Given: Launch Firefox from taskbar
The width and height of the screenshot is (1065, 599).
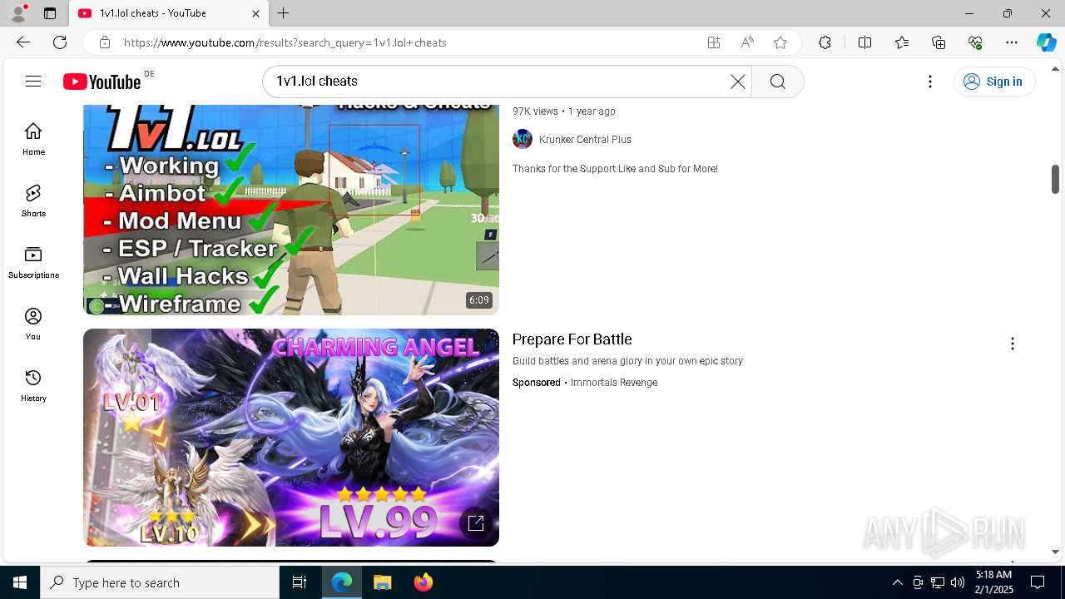Looking at the screenshot, I should (x=423, y=582).
